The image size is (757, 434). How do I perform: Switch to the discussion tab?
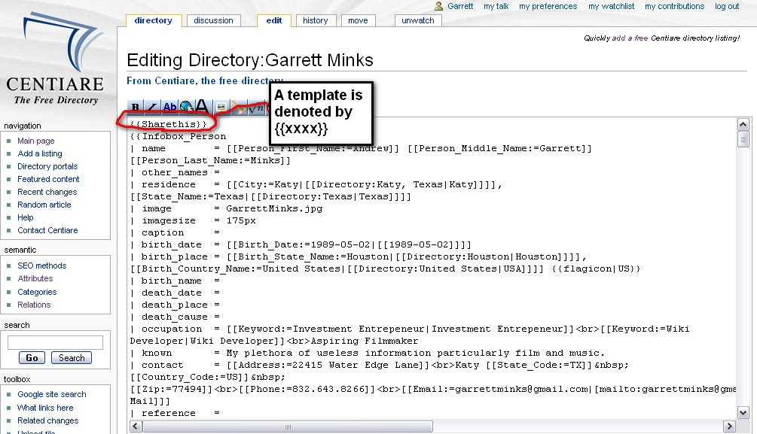[213, 20]
